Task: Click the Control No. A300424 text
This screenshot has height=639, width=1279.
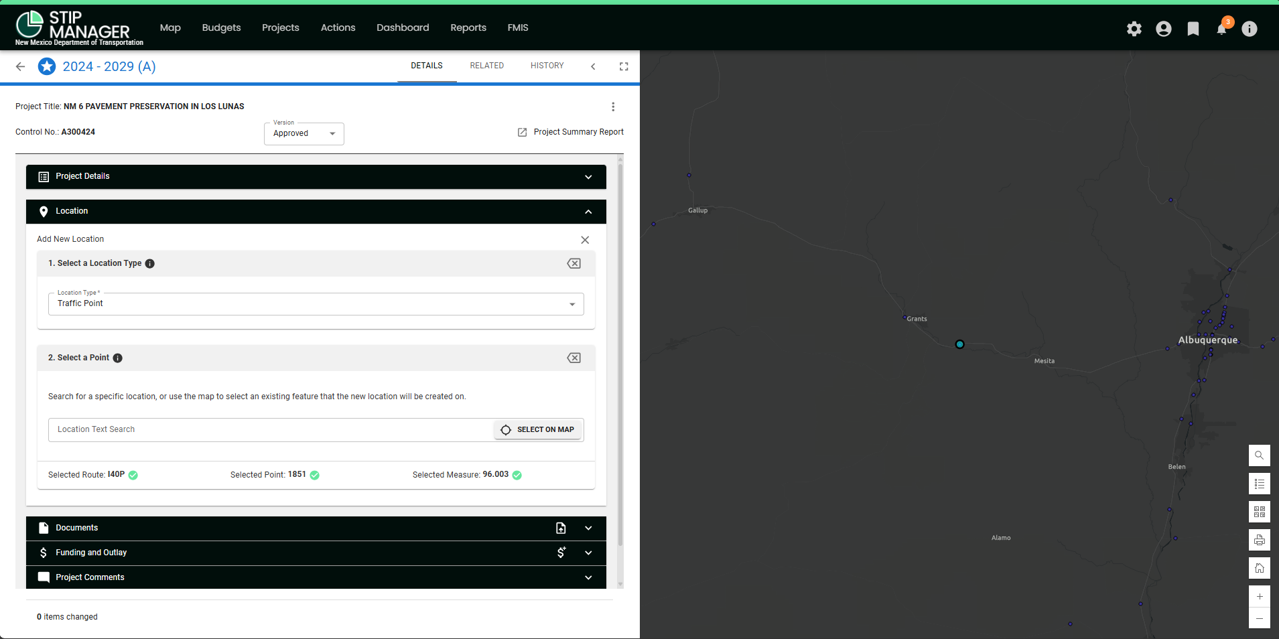Action: pos(55,132)
